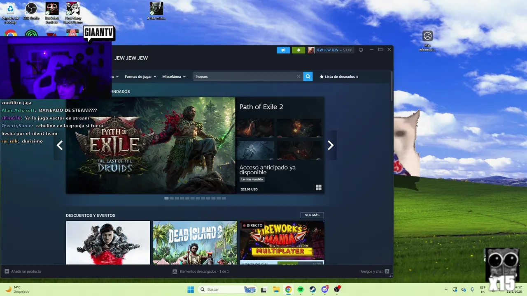
Task: View the fourth Path of Exile 2 screenshot thumbnail
Action: (299, 150)
